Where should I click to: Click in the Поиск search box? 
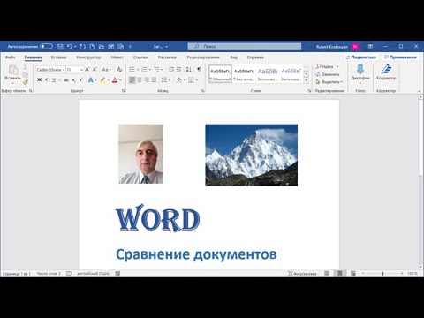click(x=245, y=46)
